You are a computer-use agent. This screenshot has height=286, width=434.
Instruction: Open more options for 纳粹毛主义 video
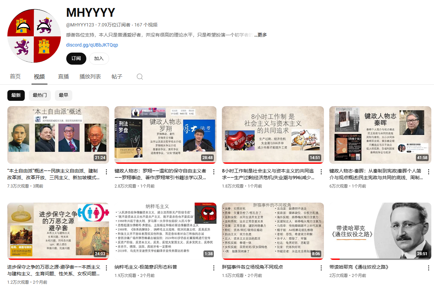pyautogui.click(x=214, y=268)
